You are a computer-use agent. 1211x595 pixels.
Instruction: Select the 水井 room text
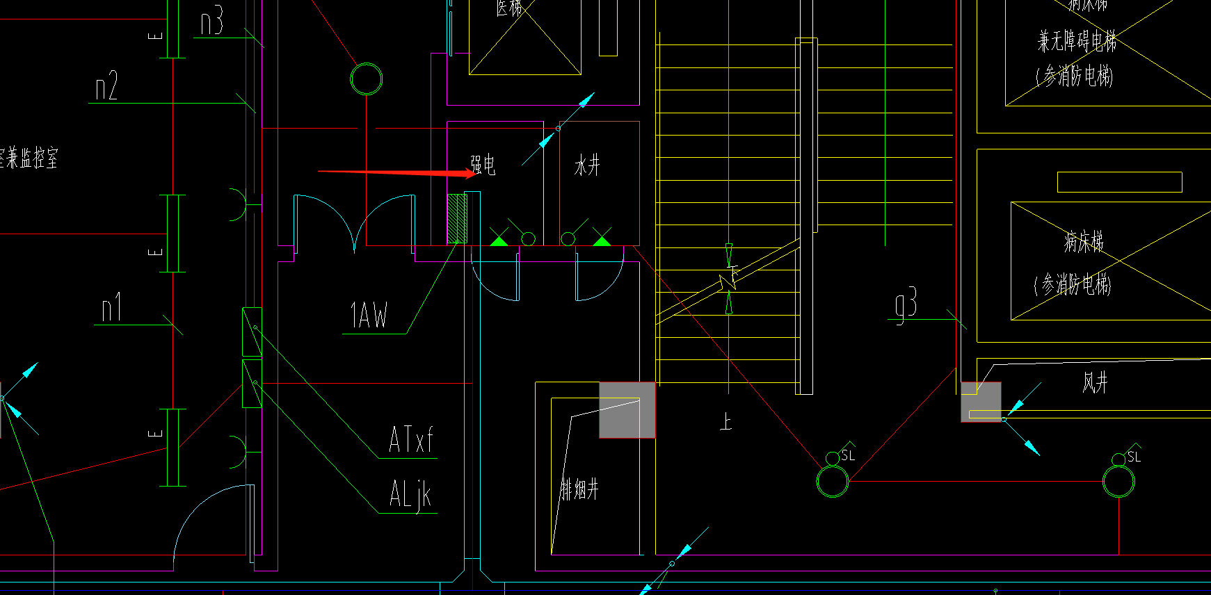587,165
